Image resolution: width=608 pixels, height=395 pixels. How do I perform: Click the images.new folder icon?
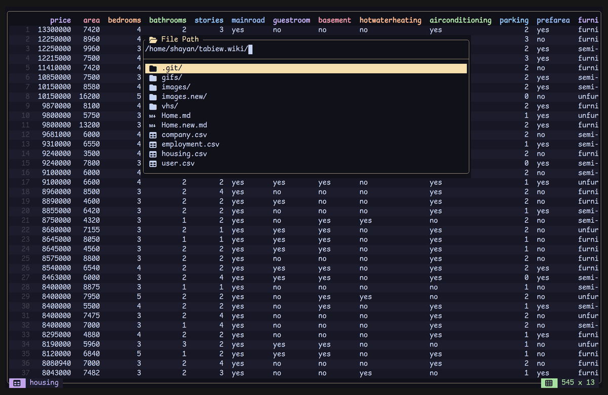point(153,97)
